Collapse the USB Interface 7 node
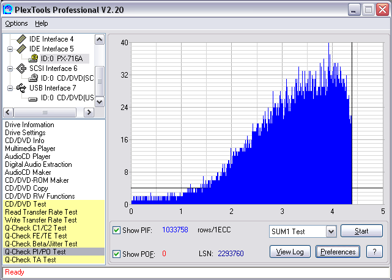 [10, 88]
